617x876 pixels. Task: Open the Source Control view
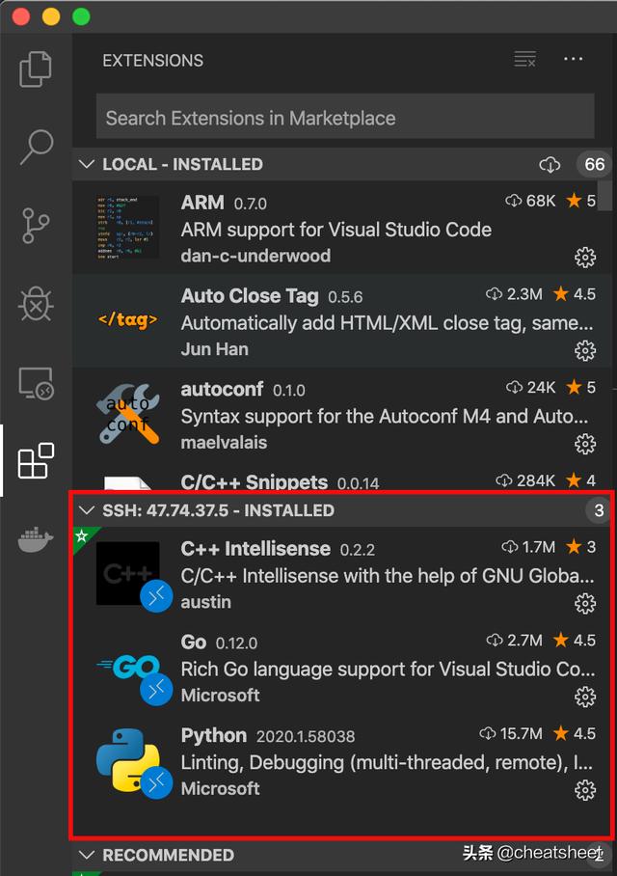point(36,226)
